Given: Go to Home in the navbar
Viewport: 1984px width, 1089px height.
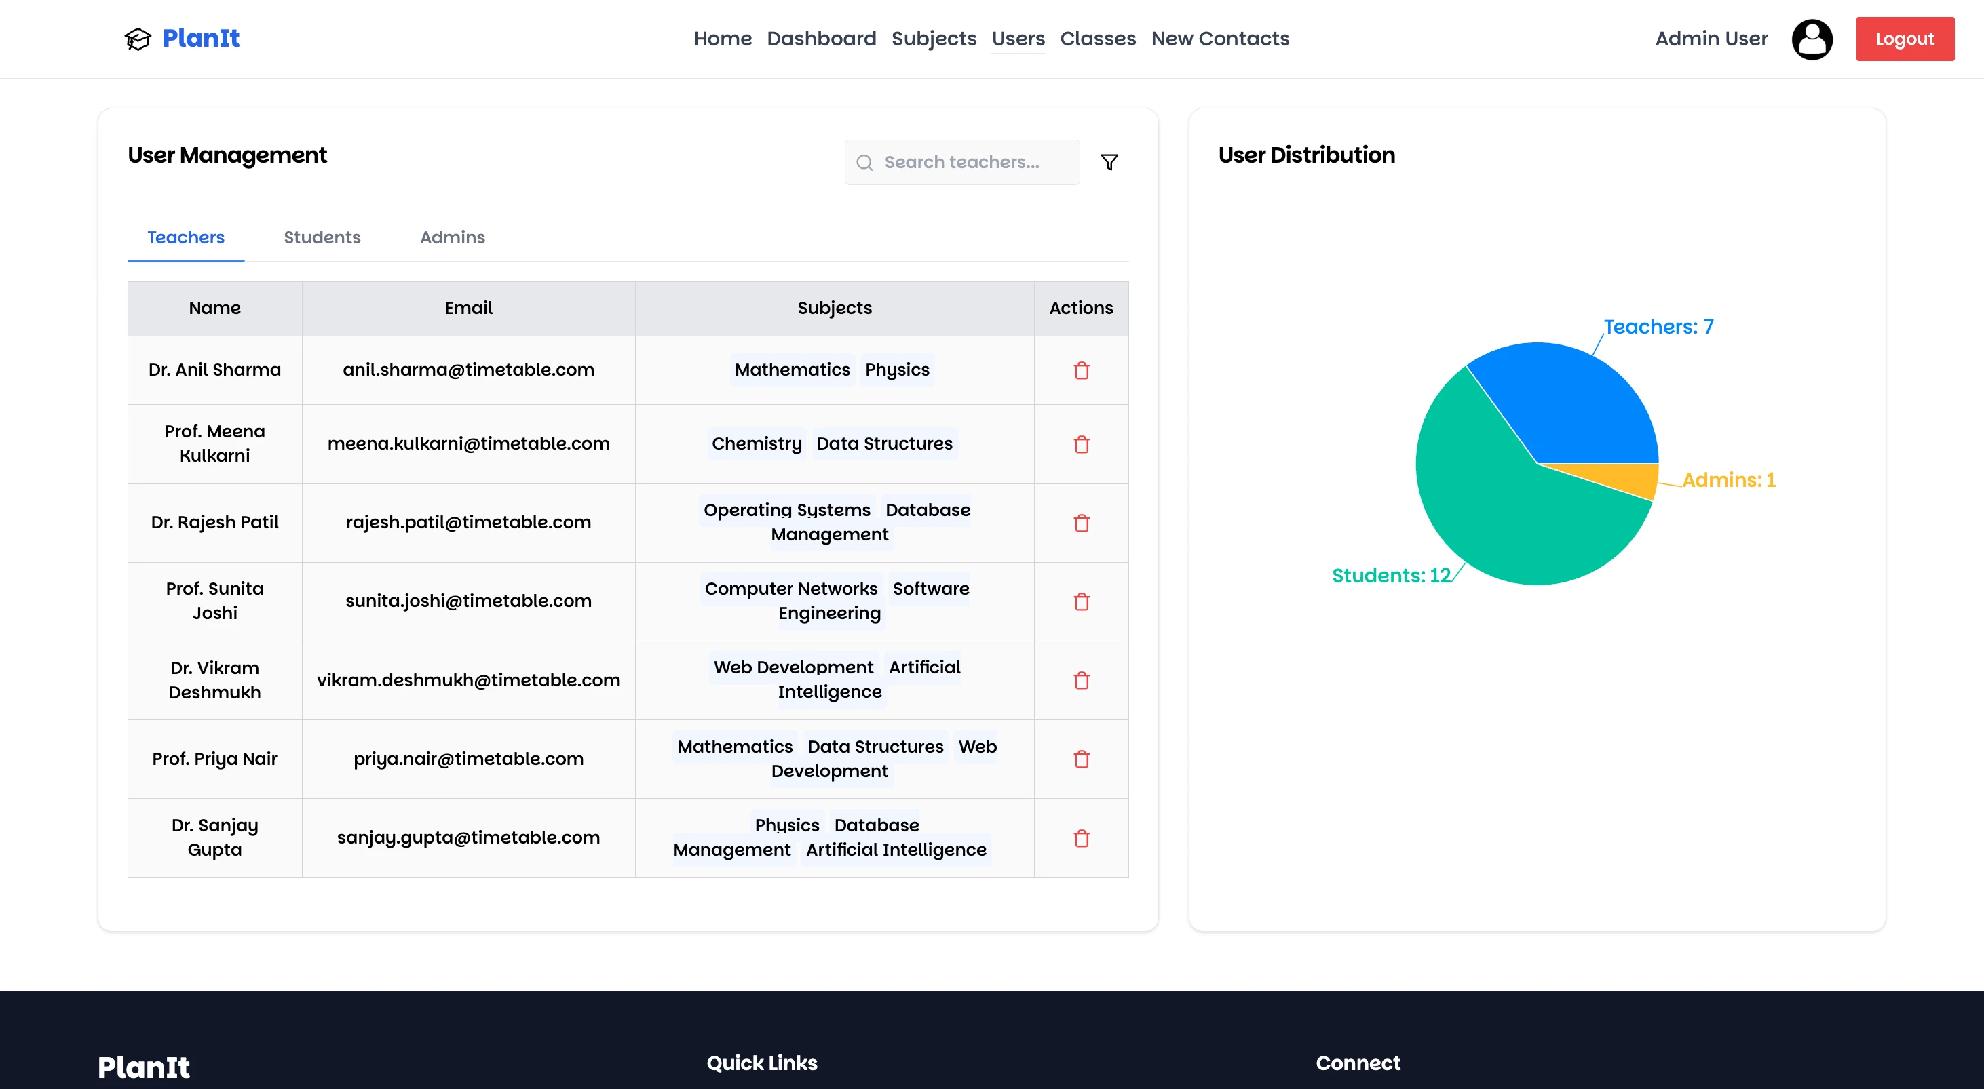Looking at the screenshot, I should pyautogui.click(x=723, y=39).
